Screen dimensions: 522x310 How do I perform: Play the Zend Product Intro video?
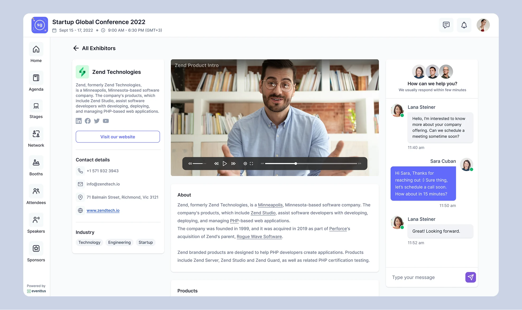click(x=225, y=163)
